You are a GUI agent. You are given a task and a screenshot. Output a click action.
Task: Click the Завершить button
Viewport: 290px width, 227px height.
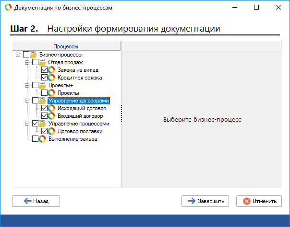pos(205,201)
